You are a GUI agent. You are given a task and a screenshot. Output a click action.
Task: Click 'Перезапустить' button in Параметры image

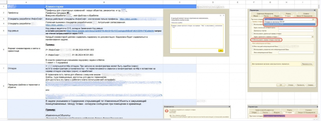point(307,64)
